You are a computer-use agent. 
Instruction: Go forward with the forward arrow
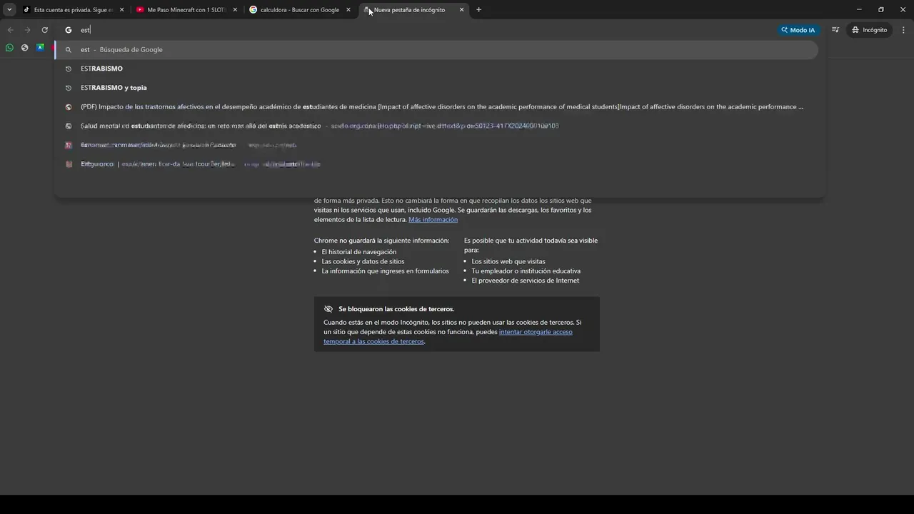[x=27, y=30]
